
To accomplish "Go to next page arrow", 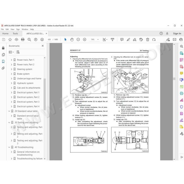I will (x=42, y=39).
